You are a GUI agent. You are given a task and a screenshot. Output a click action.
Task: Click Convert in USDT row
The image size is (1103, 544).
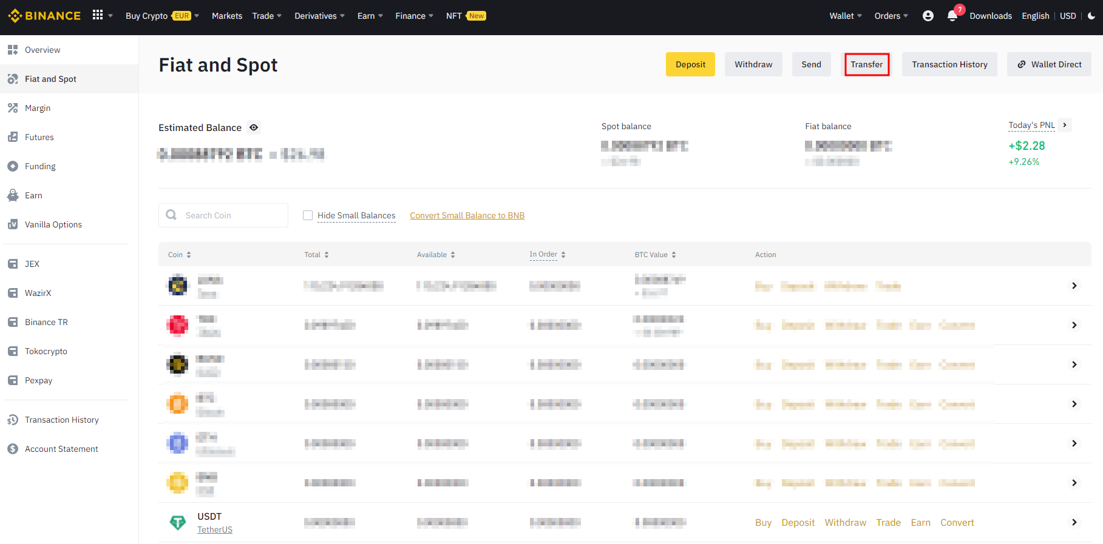point(957,522)
